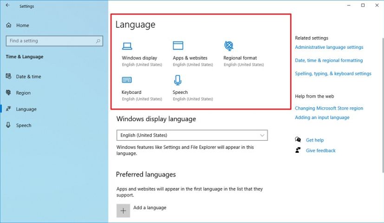Click Apps & websites tile label
384x223 pixels.
[190, 58]
